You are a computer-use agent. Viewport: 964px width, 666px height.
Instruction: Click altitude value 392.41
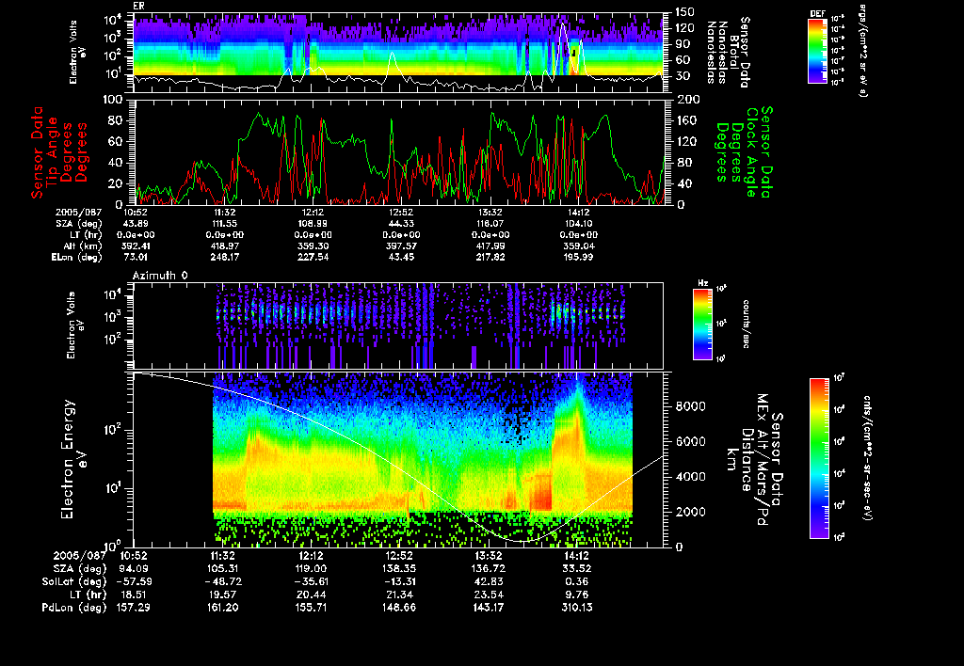[136, 246]
